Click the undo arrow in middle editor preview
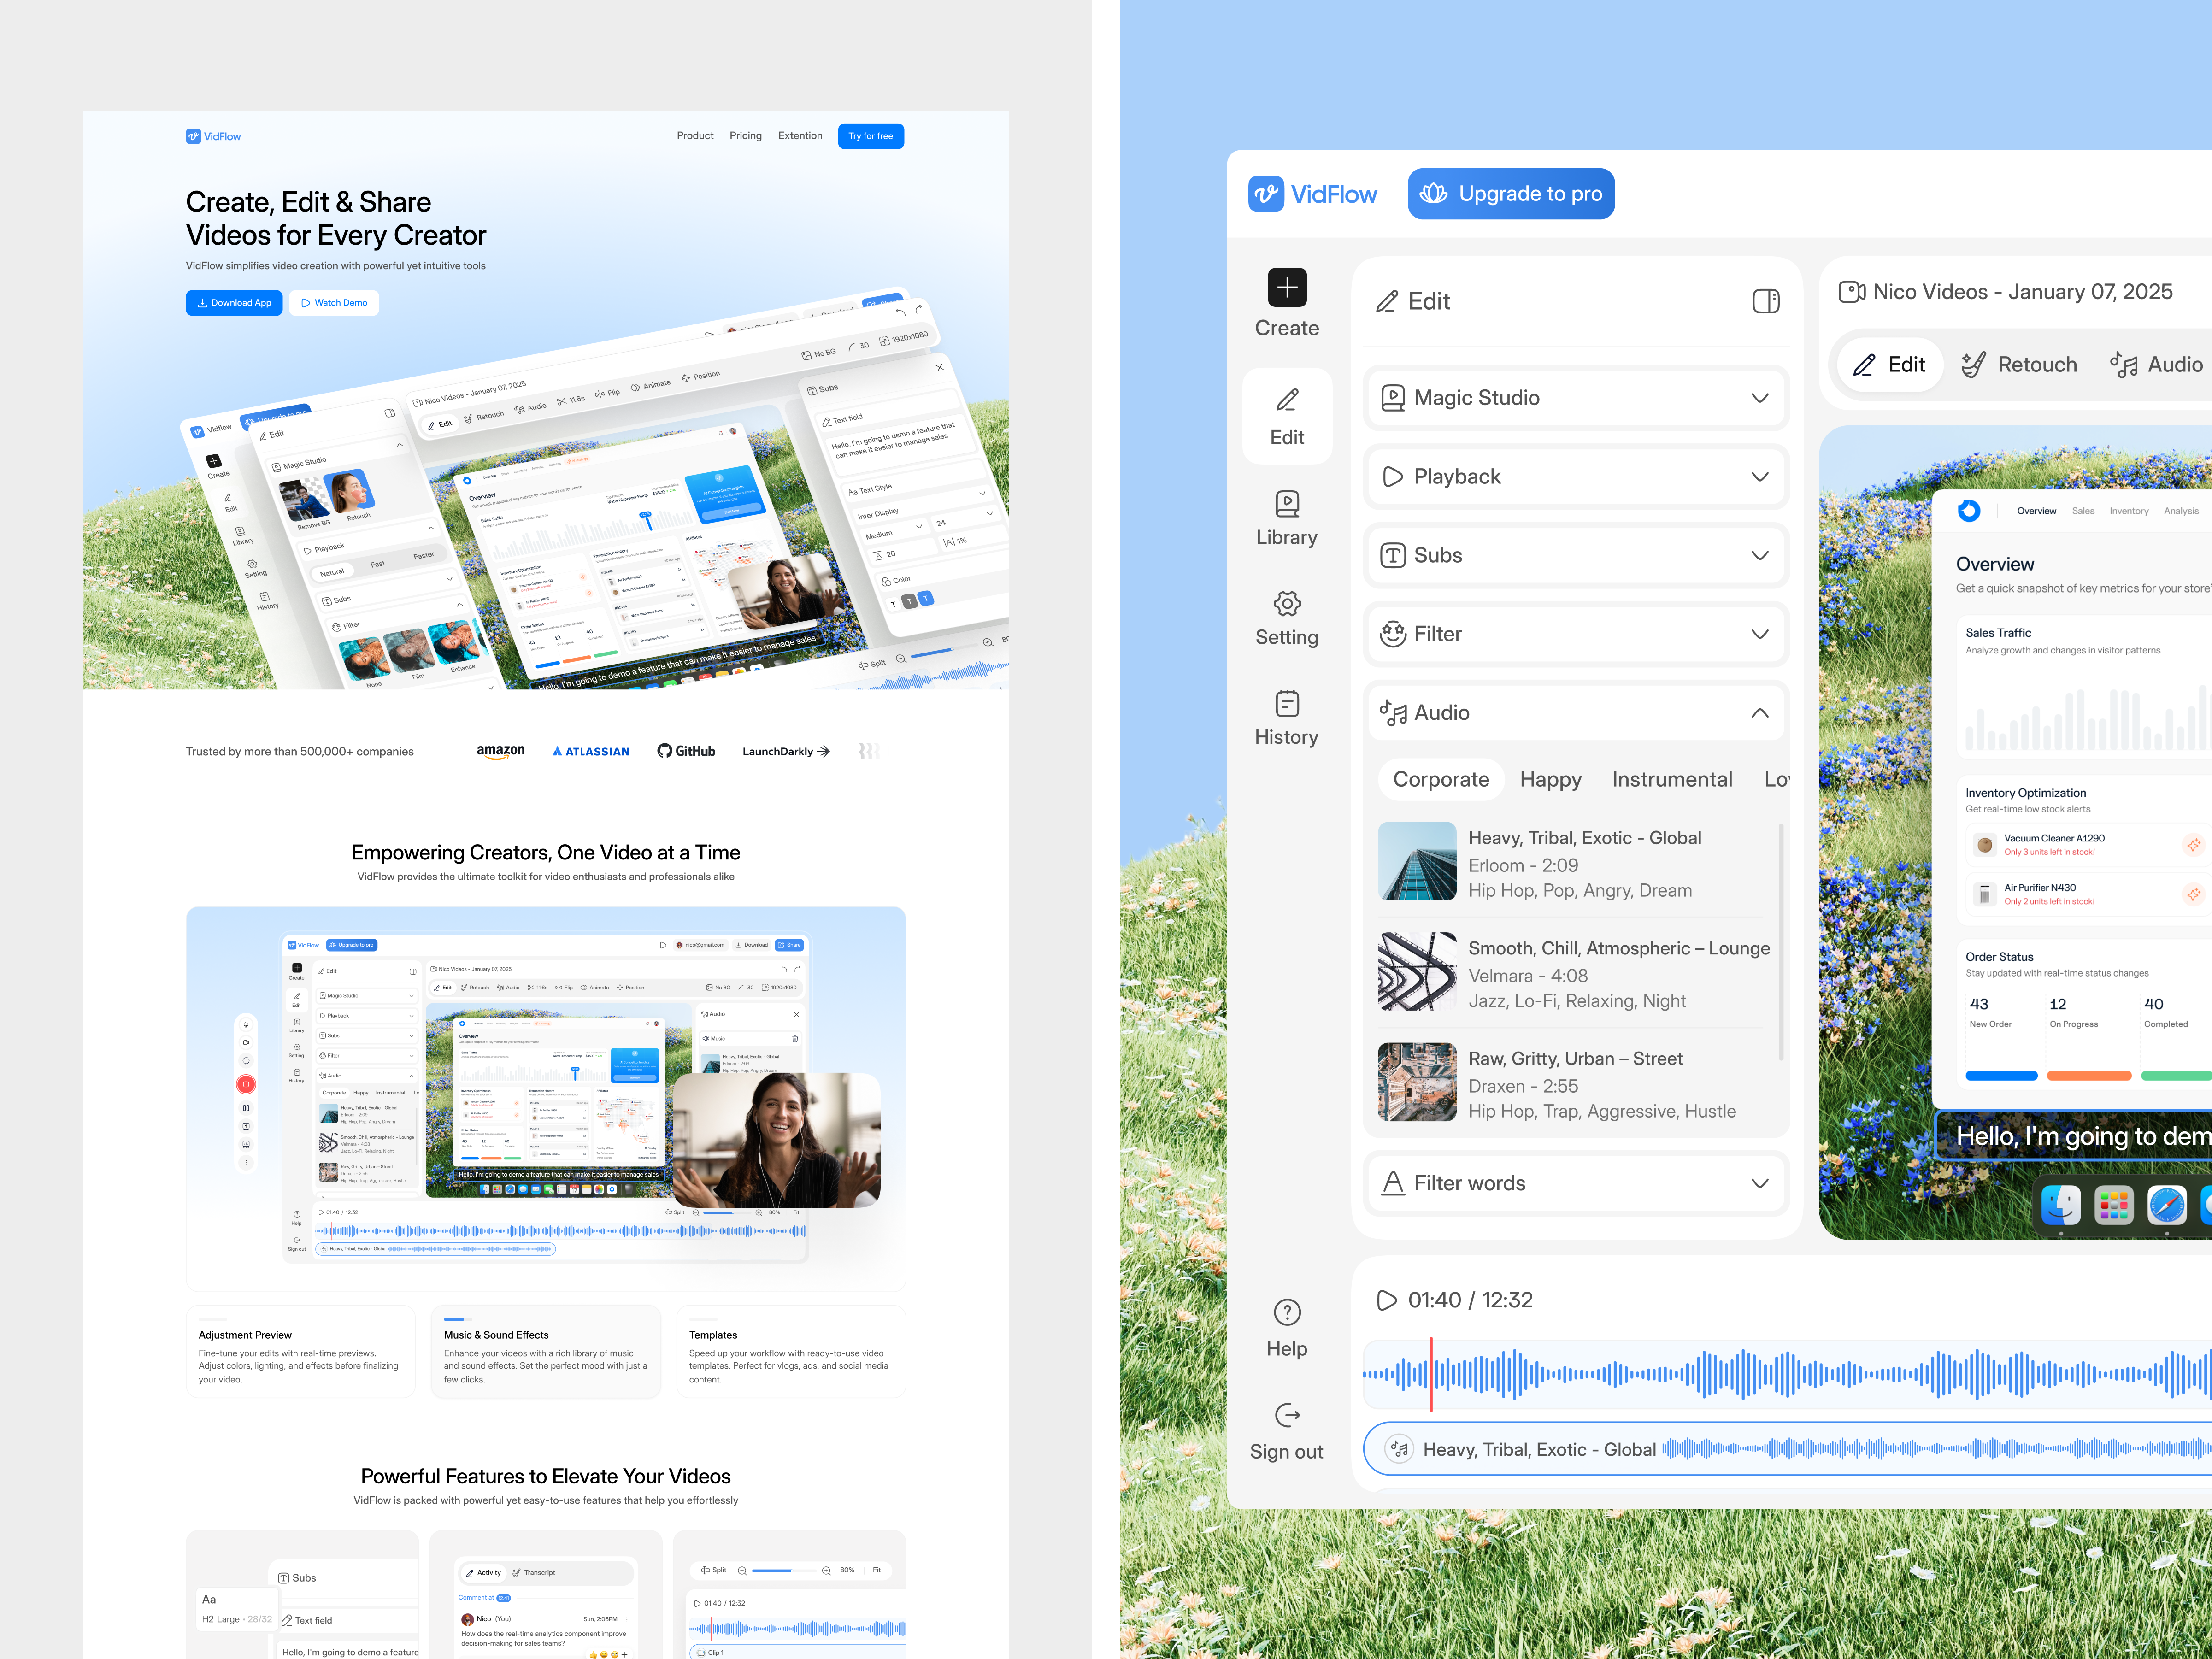Image resolution: width=2212 pixels, height=1659 pixels. (784, 969)
